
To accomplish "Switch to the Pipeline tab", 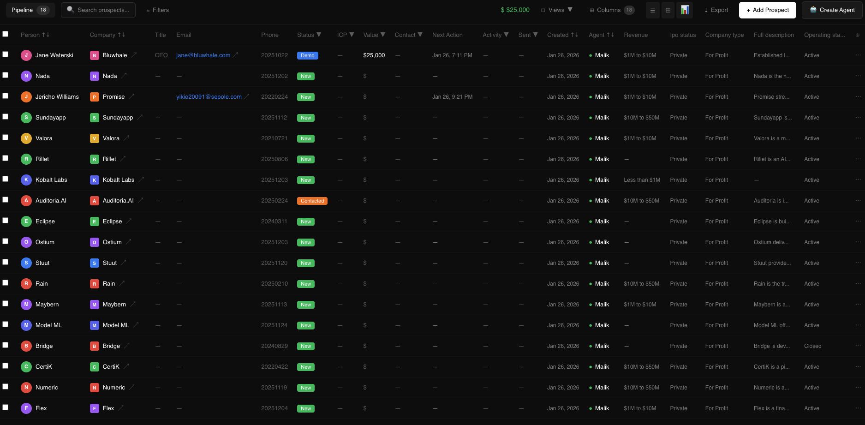I will 30,9.
